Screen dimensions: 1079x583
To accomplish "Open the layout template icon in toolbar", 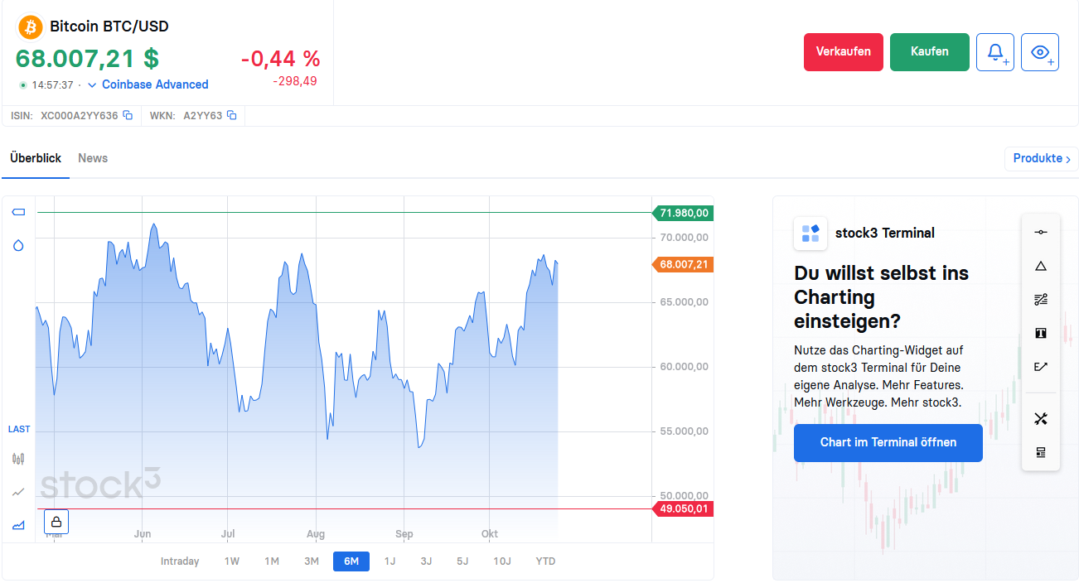I will (x=1041, y=452).
